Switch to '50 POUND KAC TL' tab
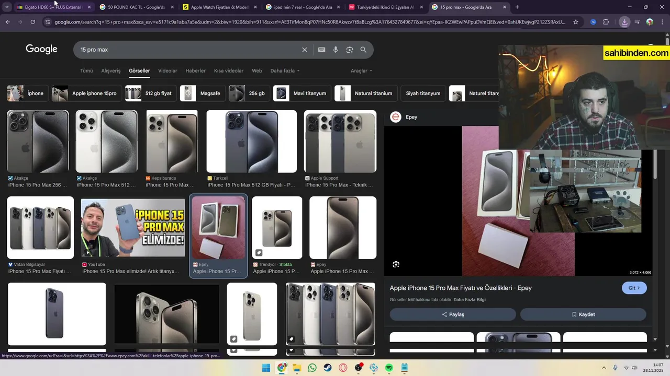 coord(137,7)
